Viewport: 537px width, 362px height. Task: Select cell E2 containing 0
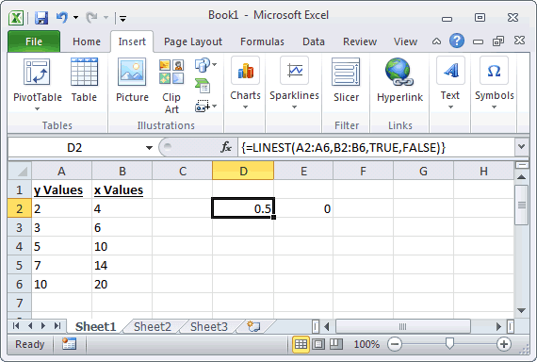[x=303, y=208]
